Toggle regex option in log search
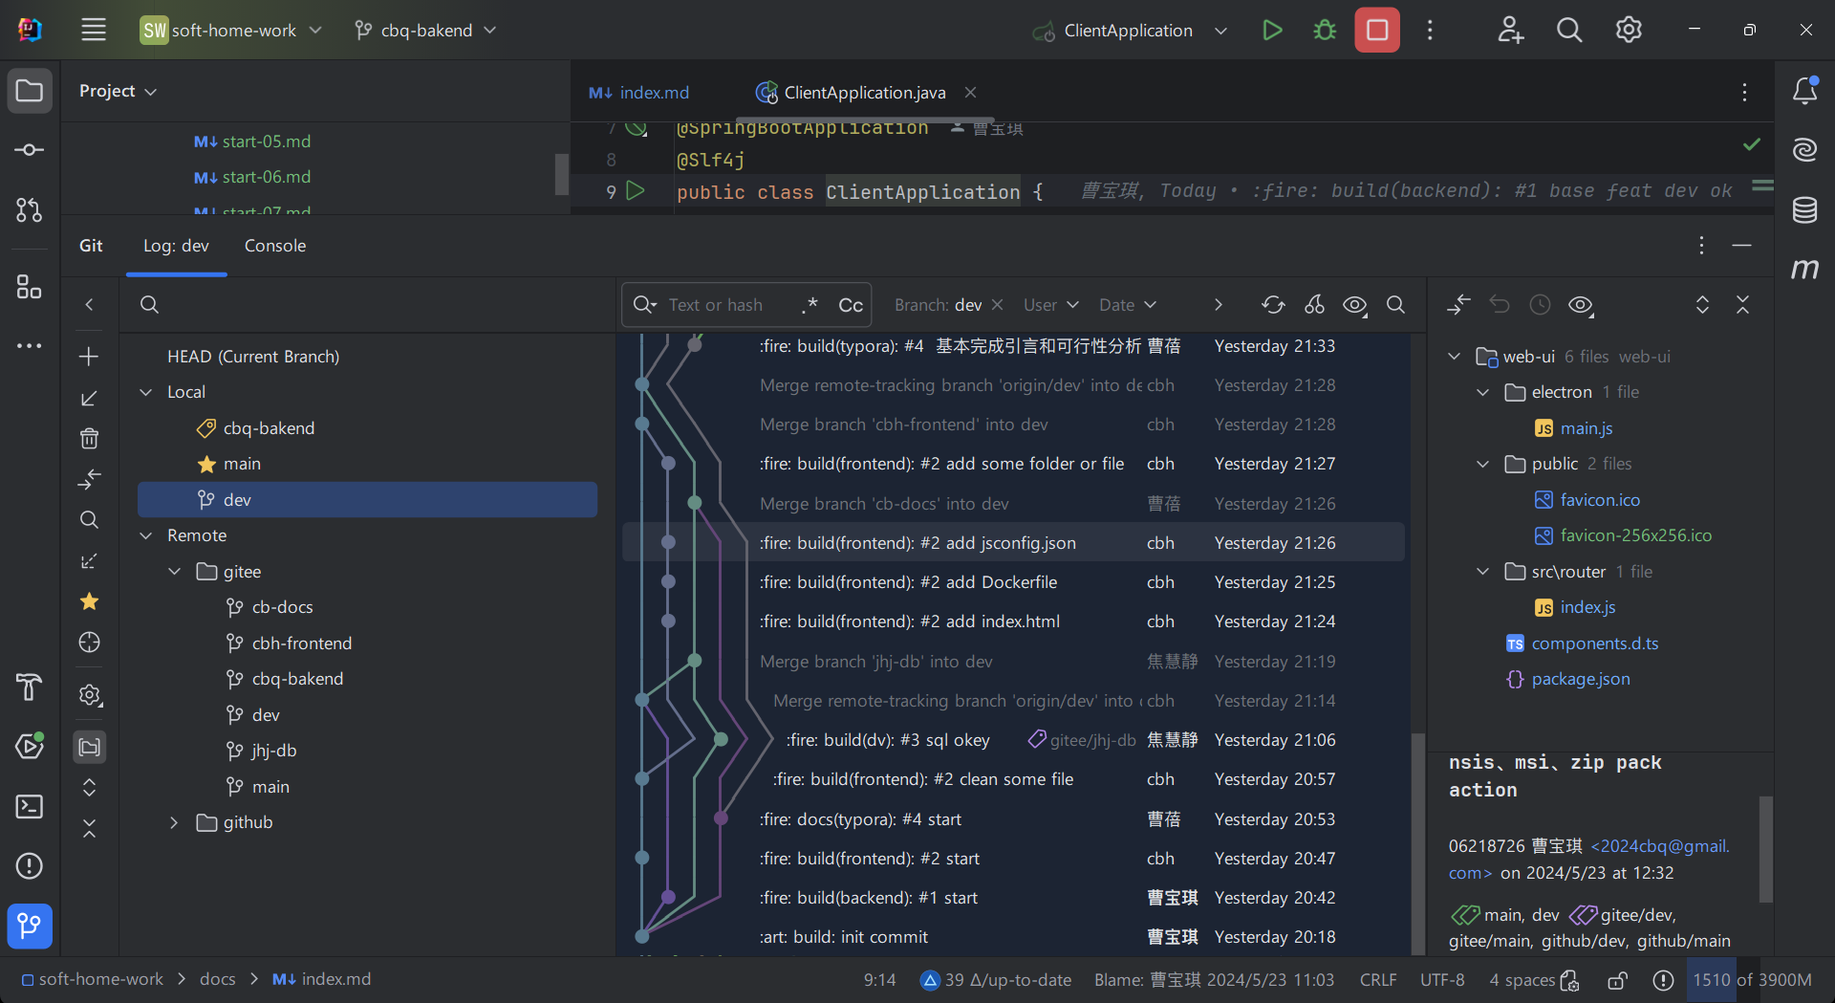 tap(810, 305)
